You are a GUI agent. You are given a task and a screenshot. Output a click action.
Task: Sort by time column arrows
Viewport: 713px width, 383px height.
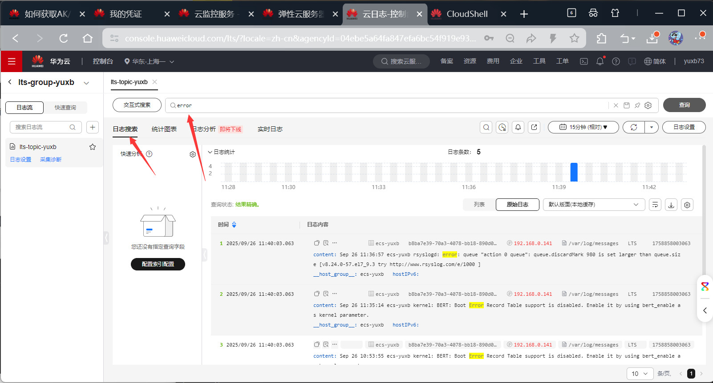point(234,225)
